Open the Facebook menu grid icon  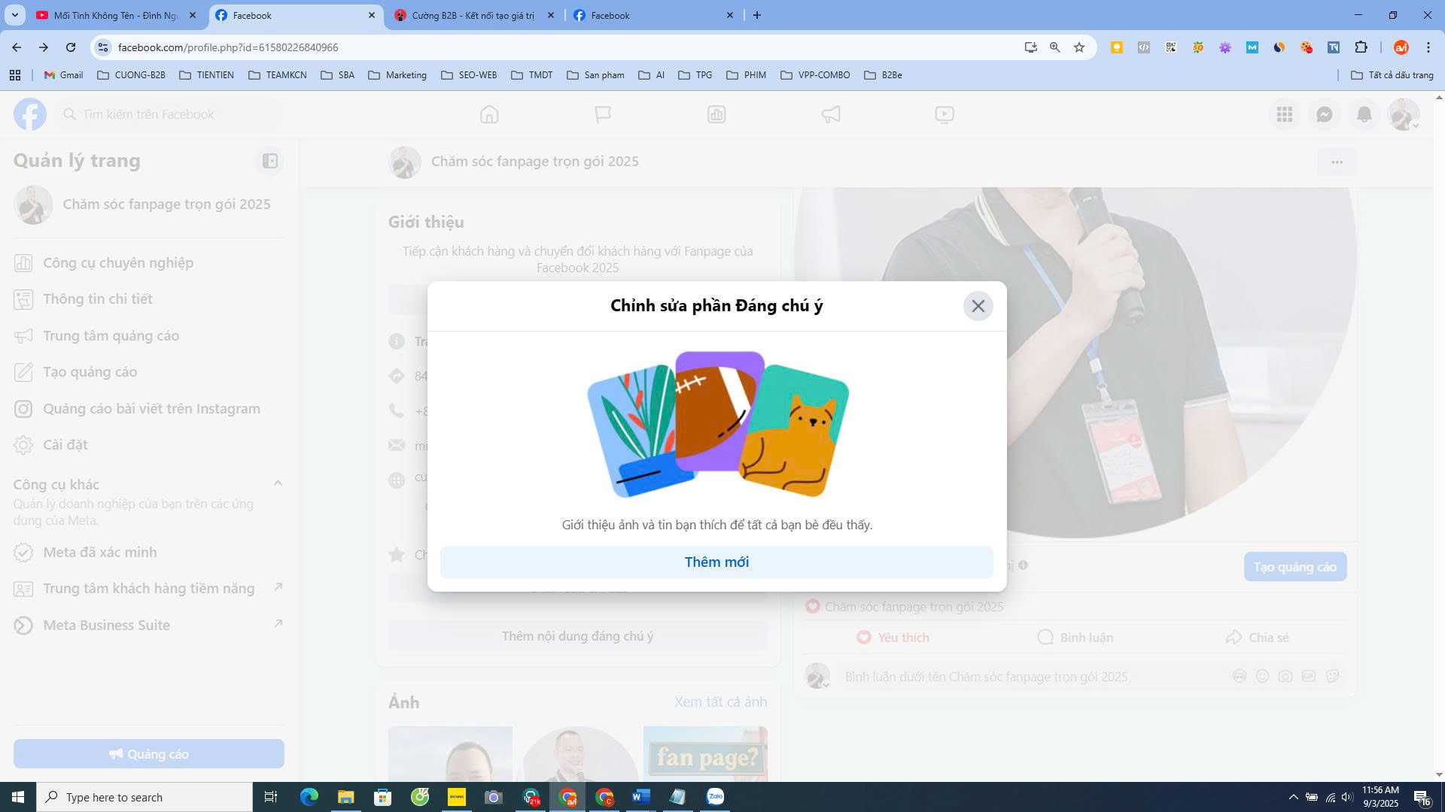[x=1285, y=114]
